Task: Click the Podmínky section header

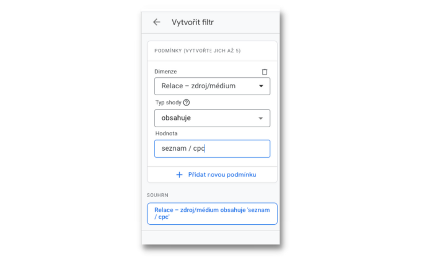Action: point(198,51)
